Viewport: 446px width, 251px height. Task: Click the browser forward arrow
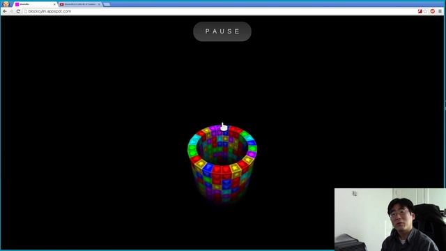[x=11, y=11]
